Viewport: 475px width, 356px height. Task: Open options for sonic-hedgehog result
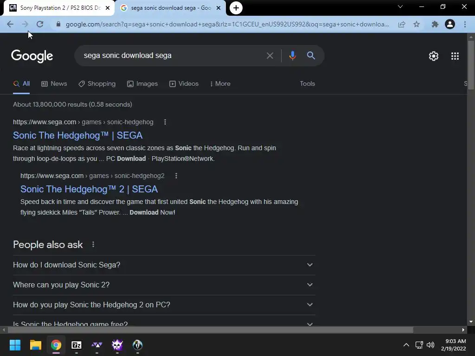point(165,122)
